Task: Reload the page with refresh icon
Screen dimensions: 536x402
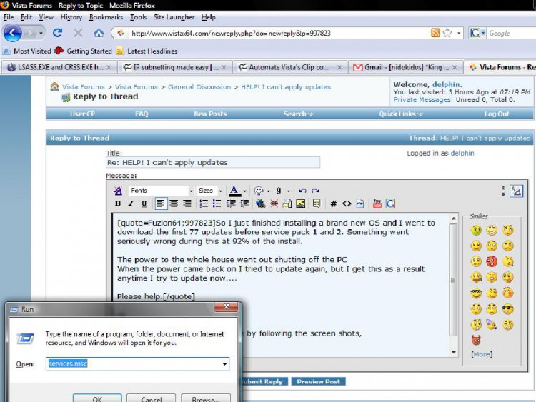Action: [57, 33]
